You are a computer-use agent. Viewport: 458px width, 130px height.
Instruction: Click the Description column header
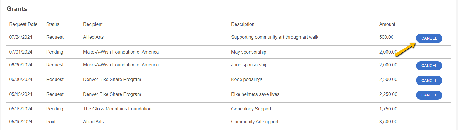click(243, 24)
